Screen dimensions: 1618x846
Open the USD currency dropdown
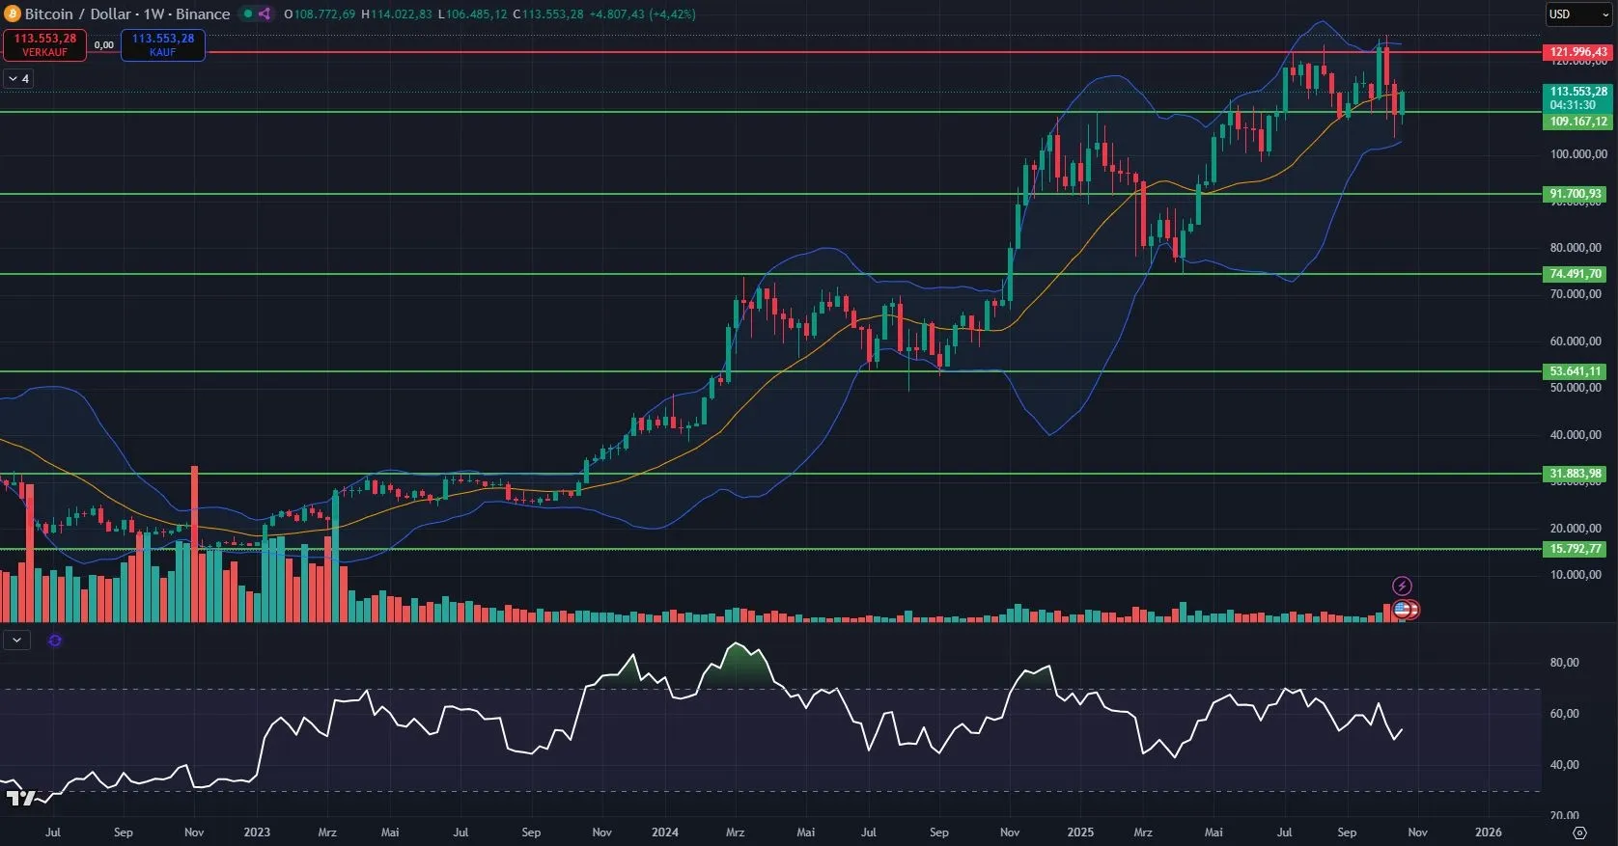1578,14
